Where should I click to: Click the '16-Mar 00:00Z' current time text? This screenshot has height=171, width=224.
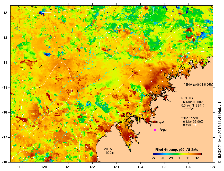[x=192, y=102]
